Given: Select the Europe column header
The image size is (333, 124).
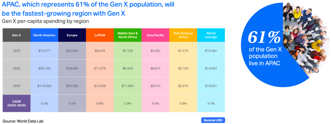Looking at the screenshot, I should [72, 35].
